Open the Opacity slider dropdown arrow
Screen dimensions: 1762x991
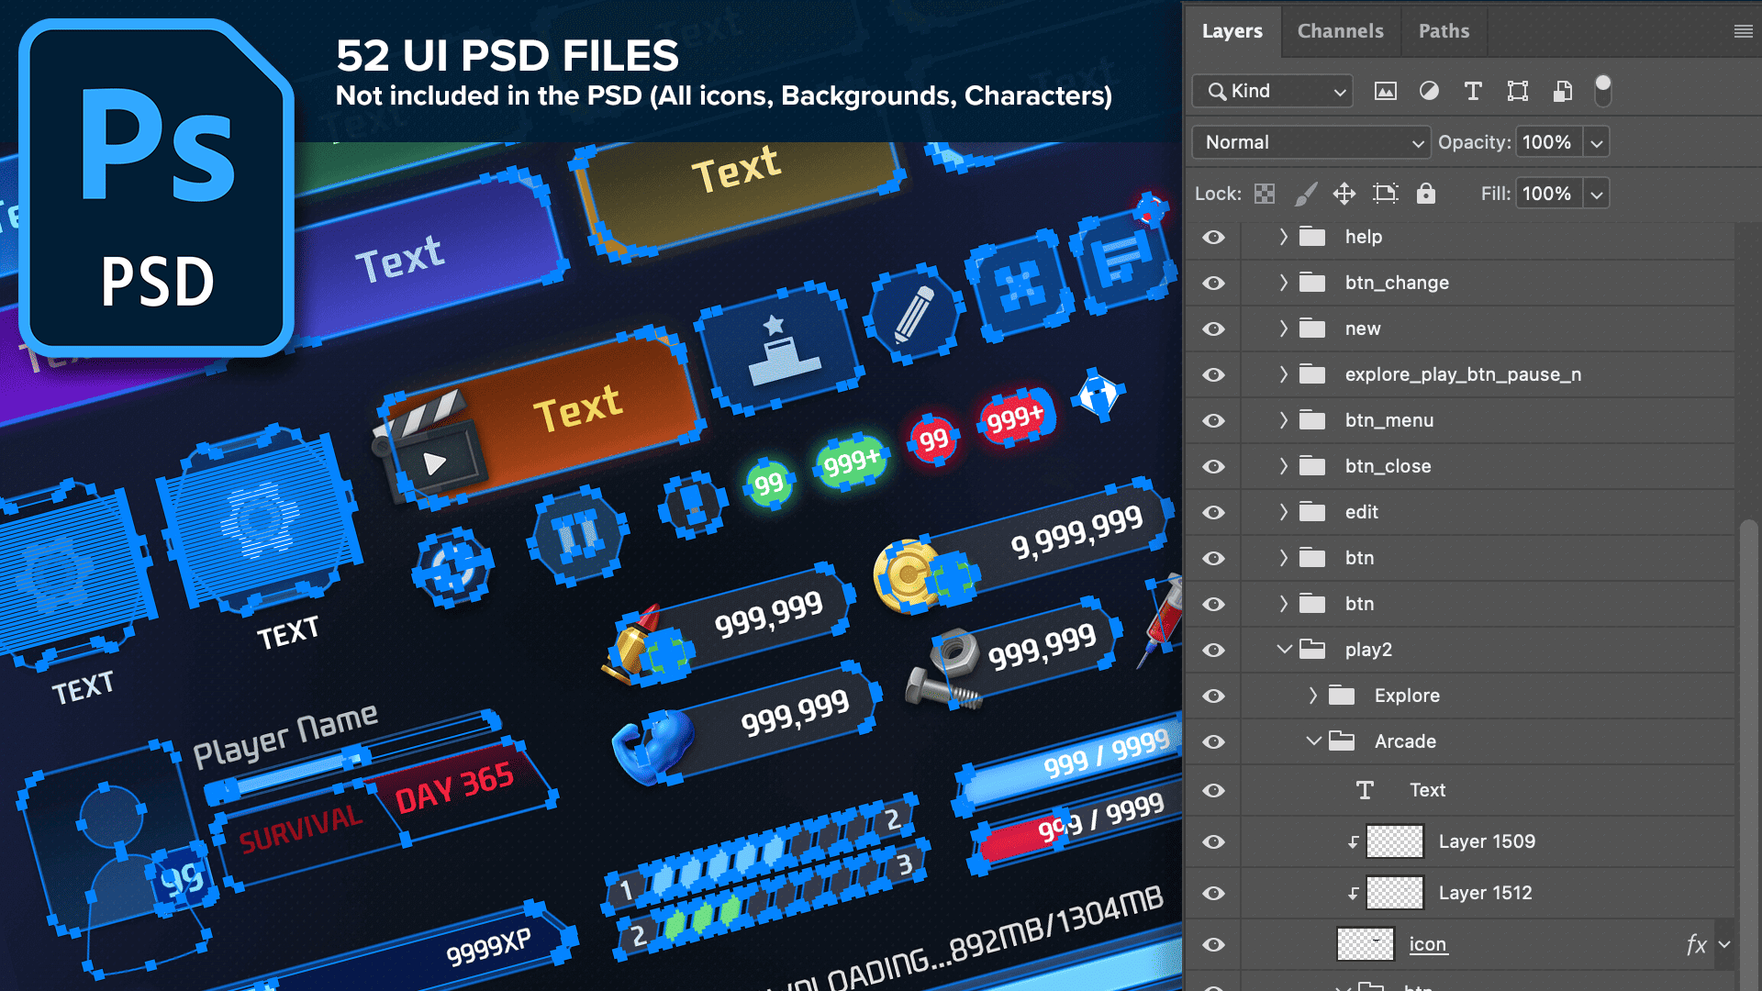(x=1597, y=143)
